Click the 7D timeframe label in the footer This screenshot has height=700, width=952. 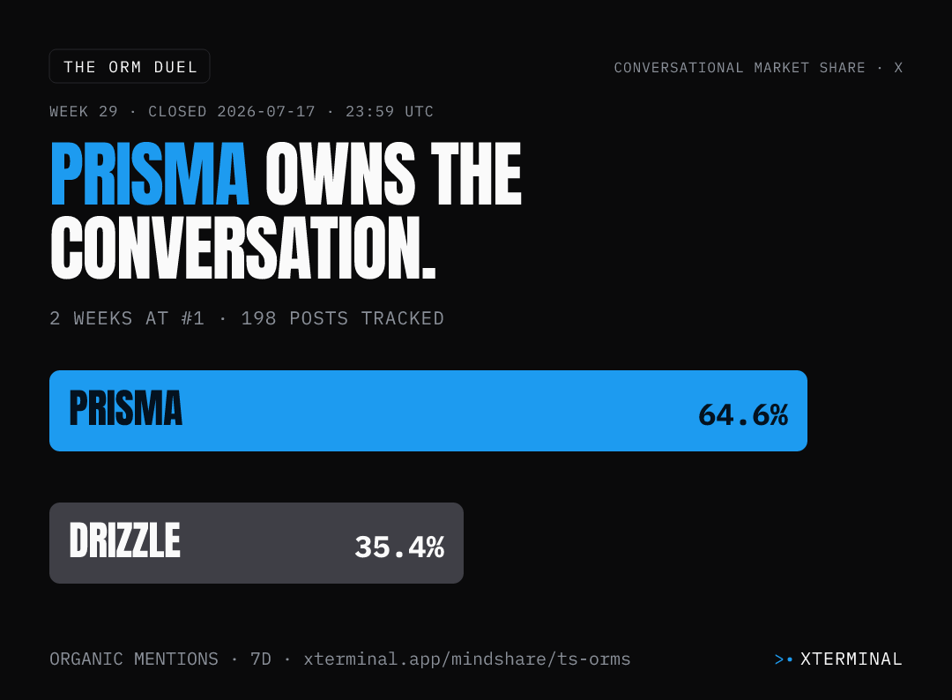(260, 659)
